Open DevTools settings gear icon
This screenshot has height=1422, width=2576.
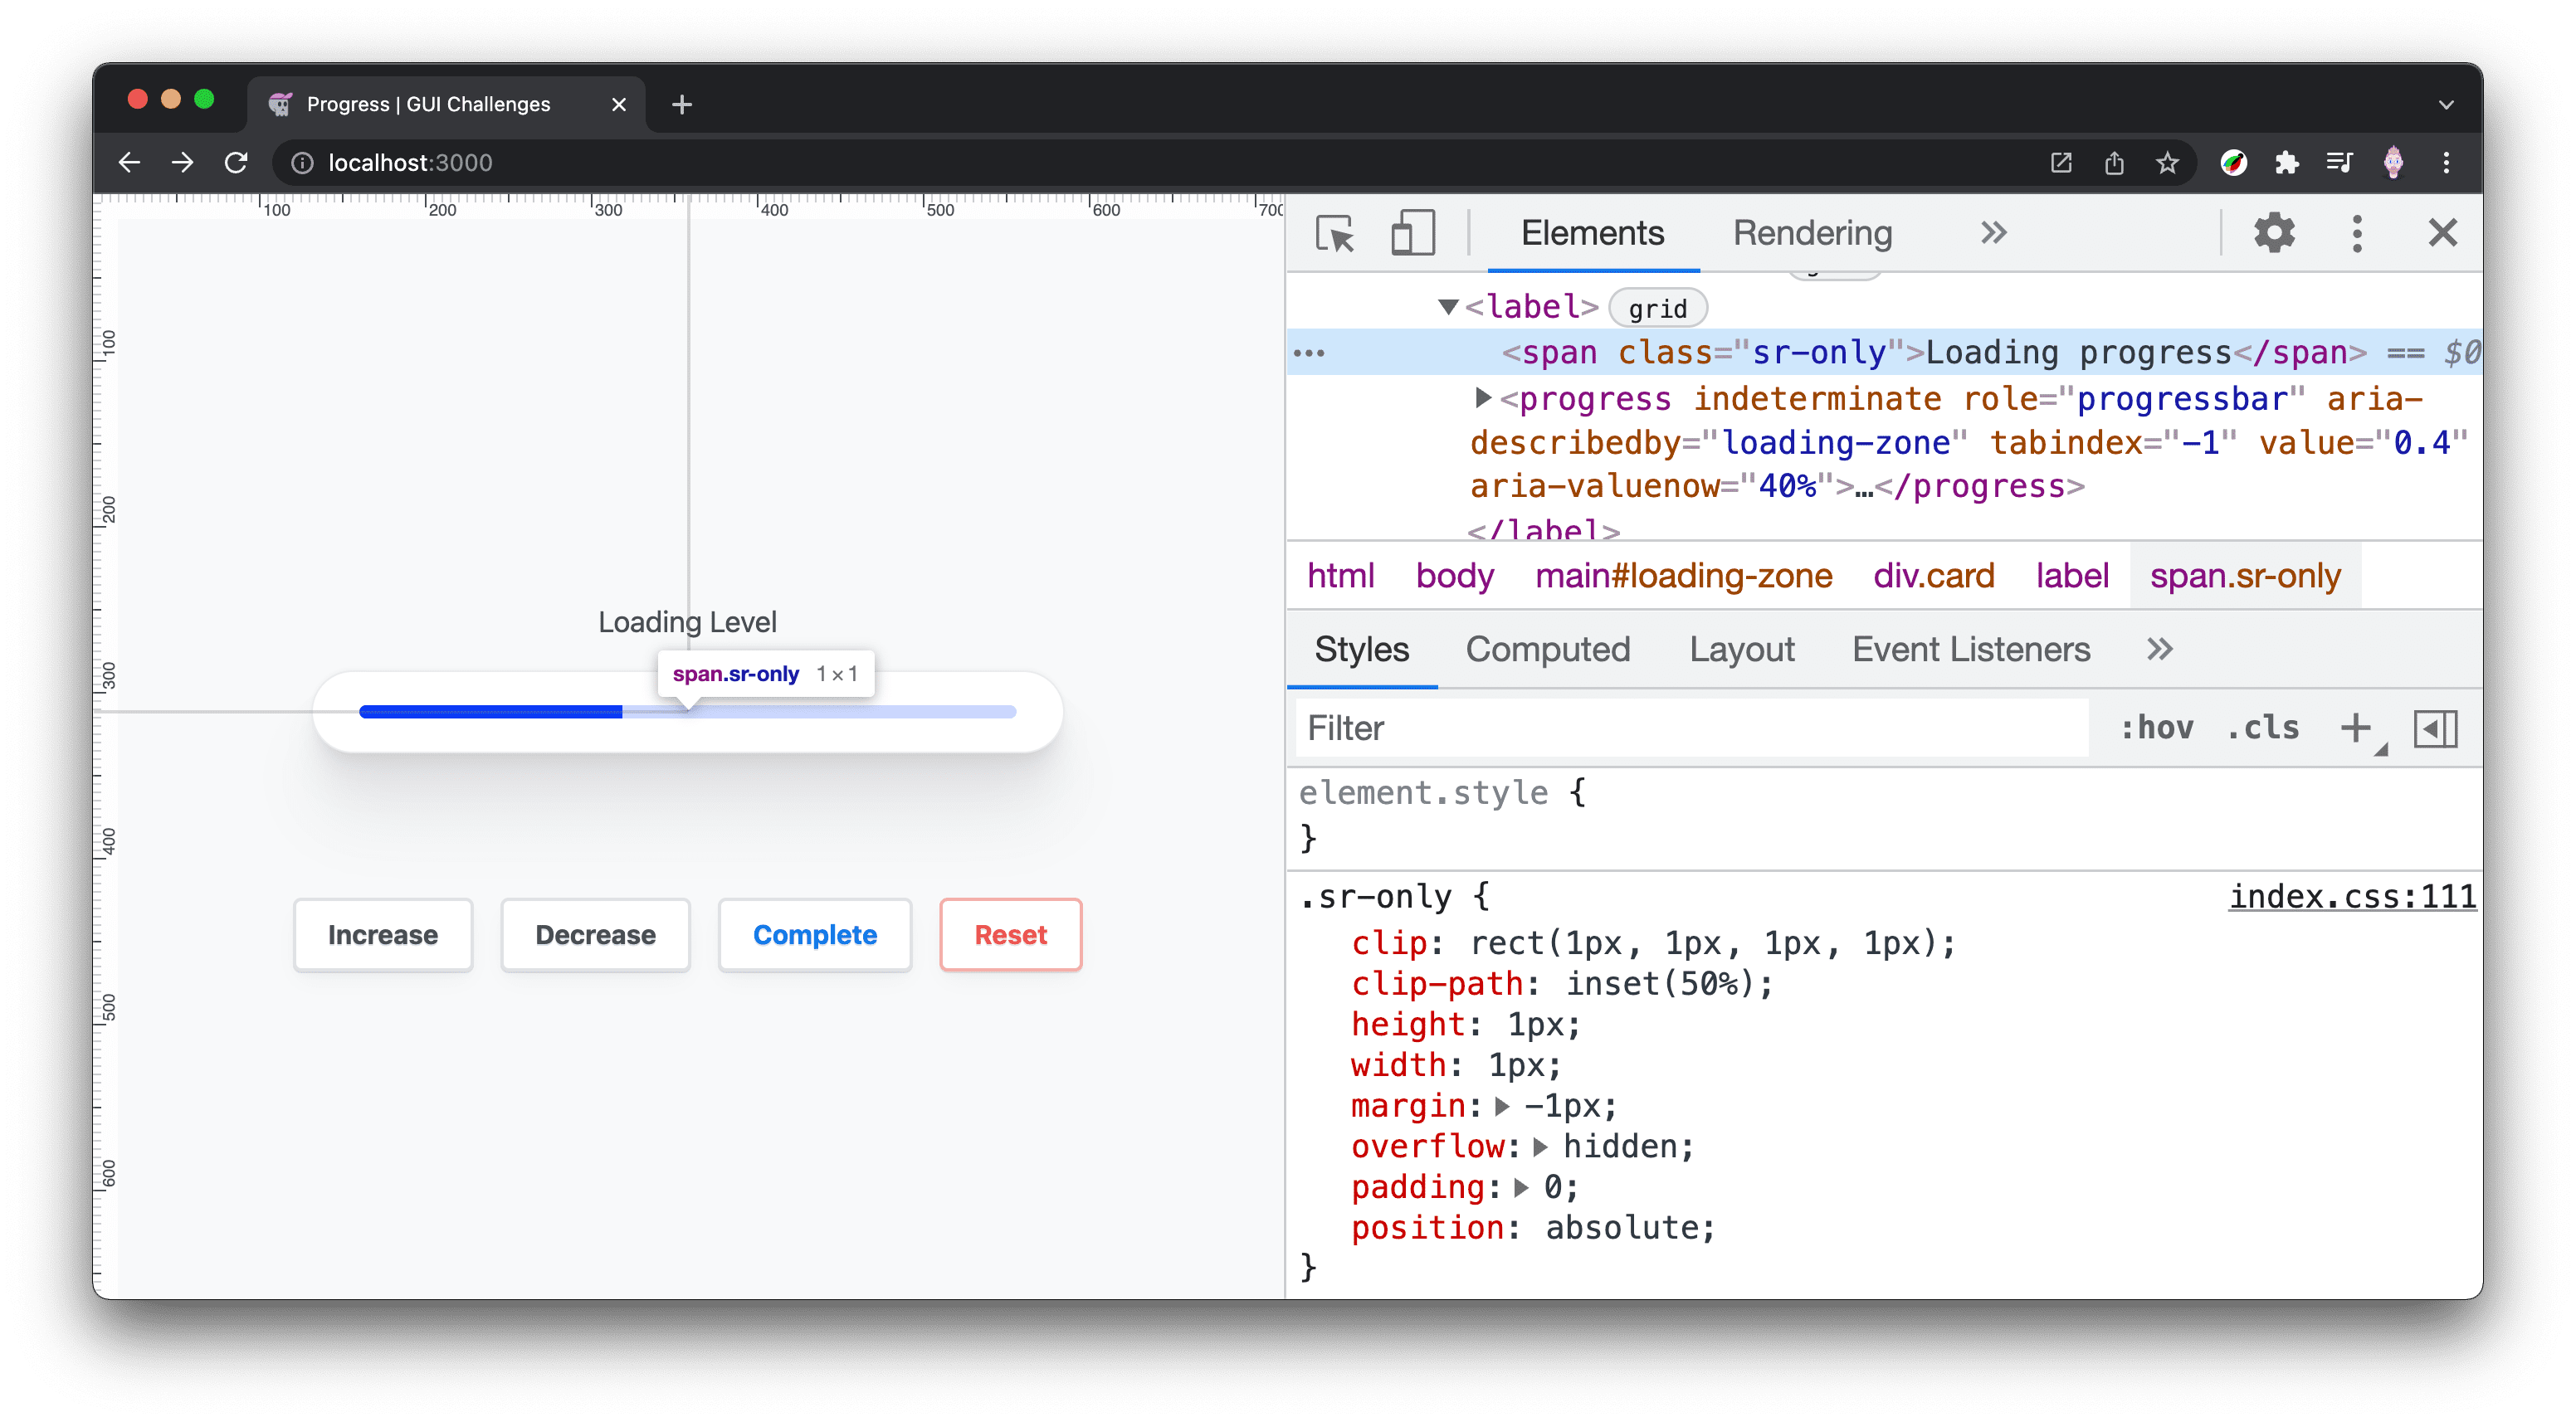click(2273, 233)
